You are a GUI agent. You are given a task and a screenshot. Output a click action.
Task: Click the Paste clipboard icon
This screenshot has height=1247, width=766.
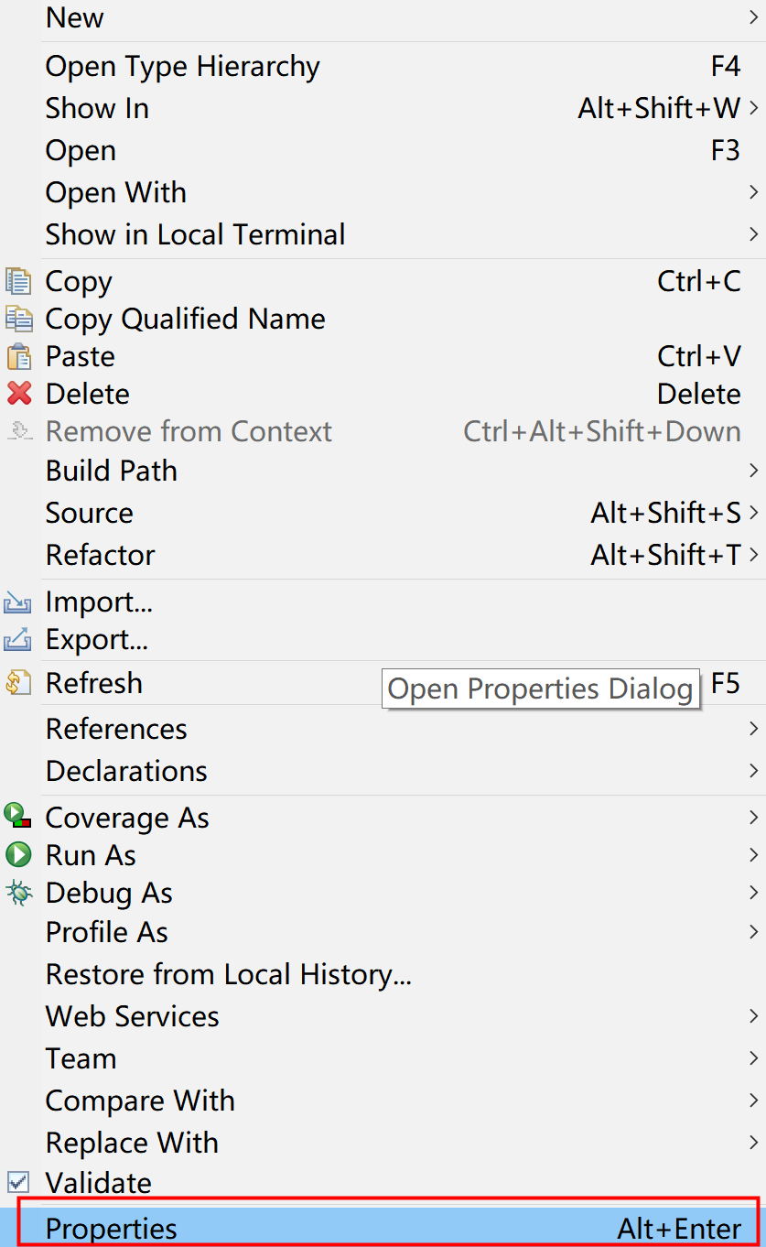click(18, 356)
